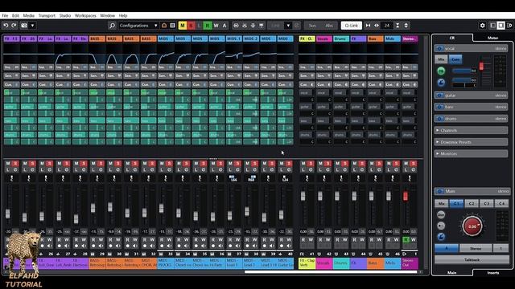The height and width of the screenshot is (289, 515).
Task: Undo the last action with the undo icon
Action: 6,25
